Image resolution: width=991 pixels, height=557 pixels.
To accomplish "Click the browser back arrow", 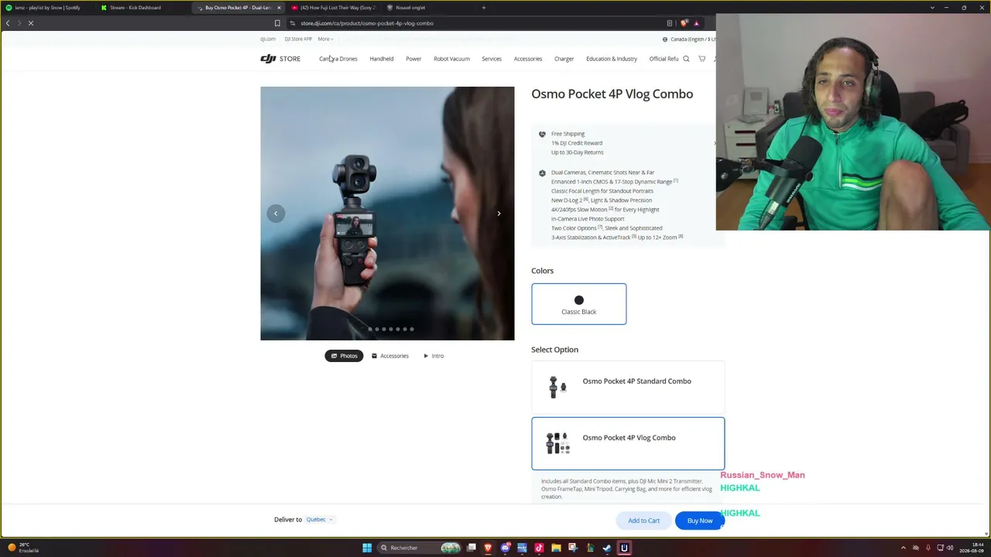I will click(x=8, y=23).
